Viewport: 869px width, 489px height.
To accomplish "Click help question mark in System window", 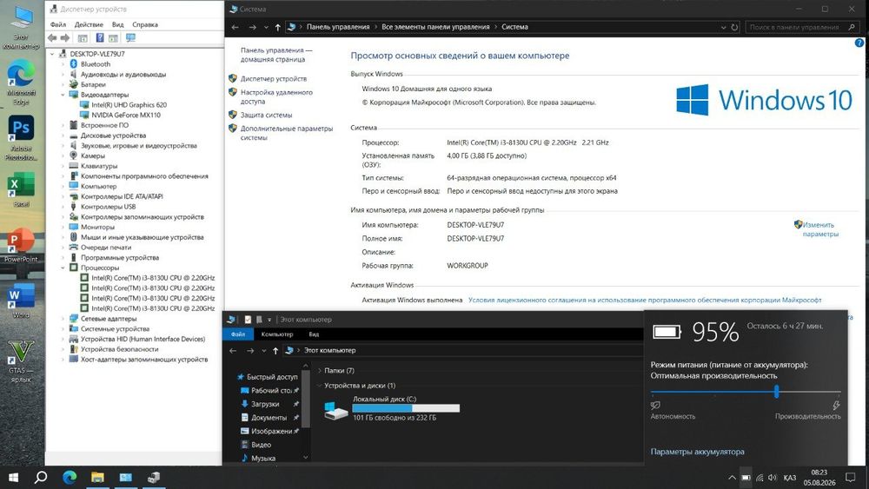I will [x=859, y=43].
